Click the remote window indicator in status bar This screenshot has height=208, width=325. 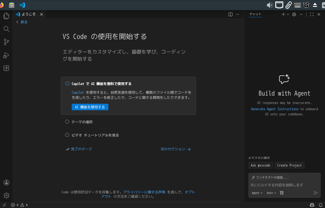(x=4, y=205)
